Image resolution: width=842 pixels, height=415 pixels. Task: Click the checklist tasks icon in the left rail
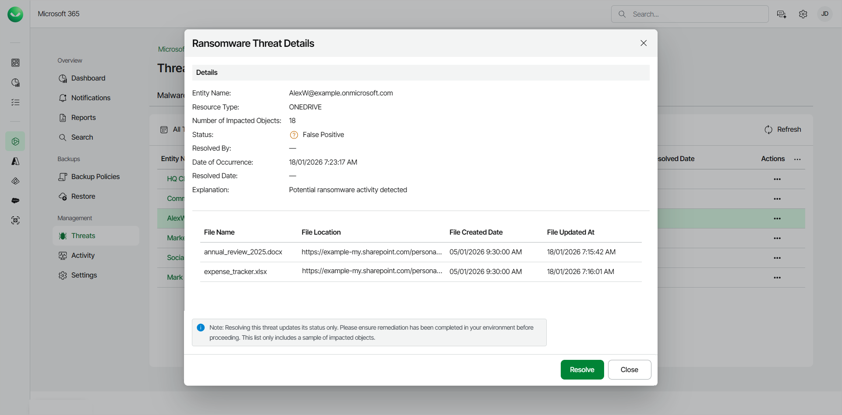point(15,102)
